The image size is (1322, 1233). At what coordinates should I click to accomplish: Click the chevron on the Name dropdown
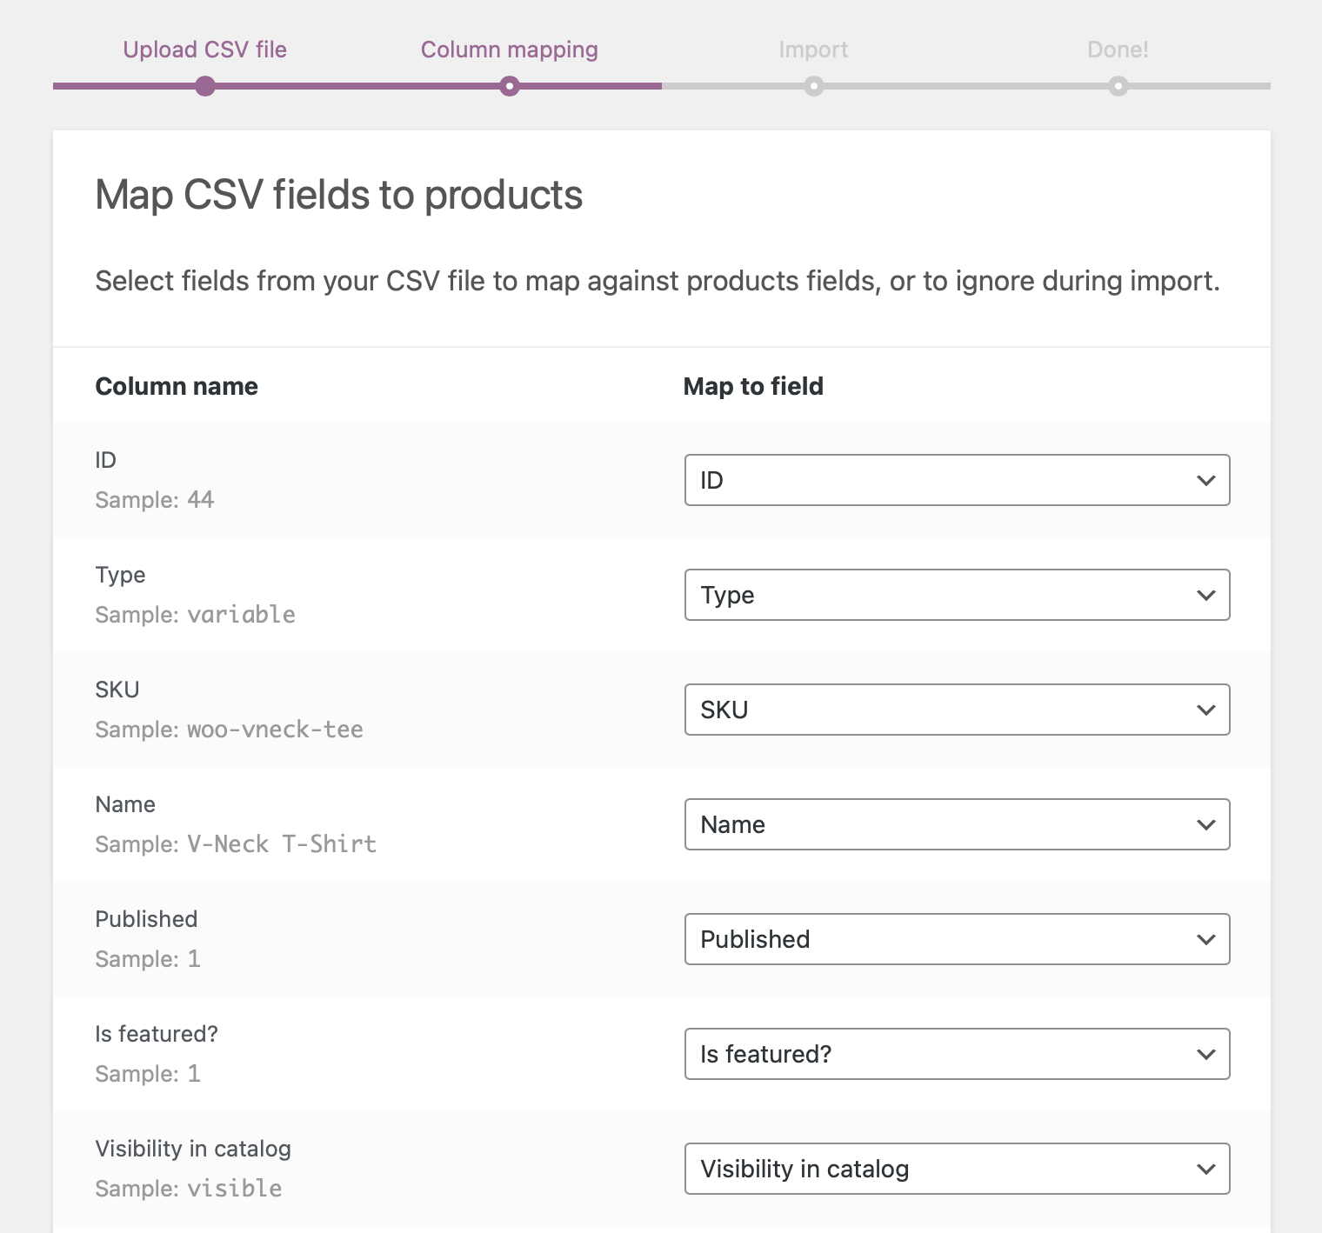coord(1205,824)
